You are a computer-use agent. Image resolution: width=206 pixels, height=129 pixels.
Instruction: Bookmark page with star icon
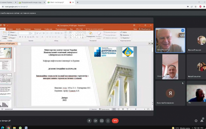point(196,6)
